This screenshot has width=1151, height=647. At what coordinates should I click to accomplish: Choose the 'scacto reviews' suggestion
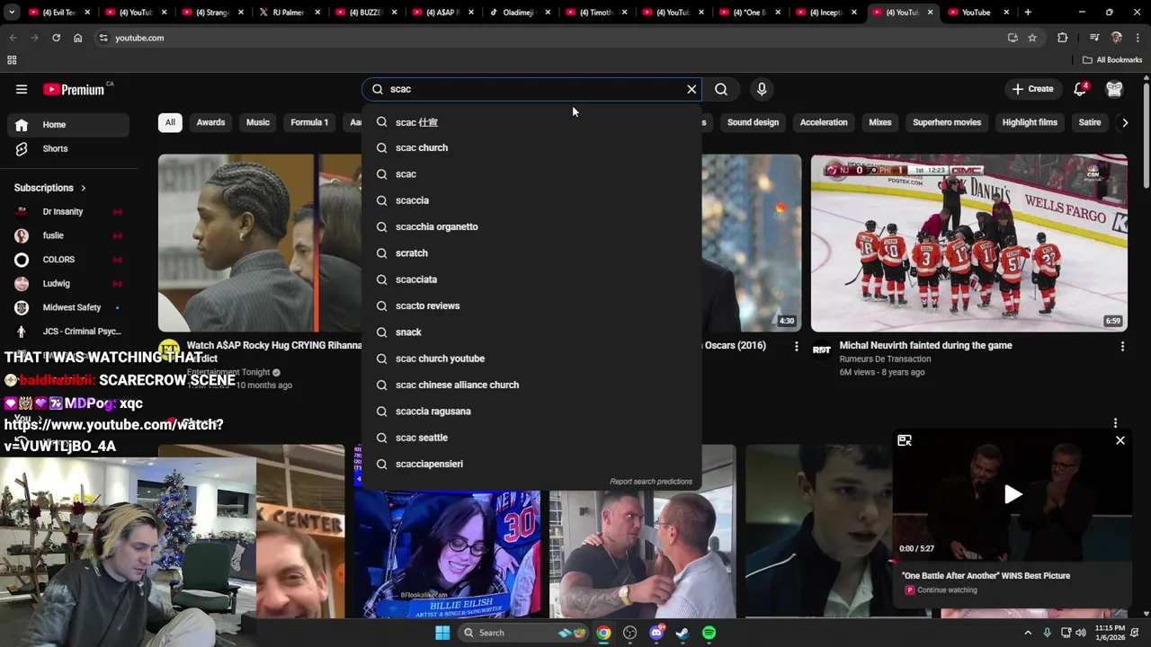click(x=531, y=306)
